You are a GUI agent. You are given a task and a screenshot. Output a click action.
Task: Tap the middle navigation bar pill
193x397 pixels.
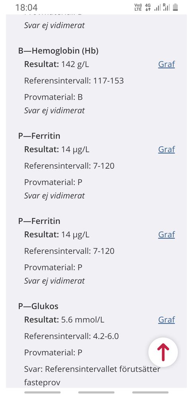[x=96, y=393]
